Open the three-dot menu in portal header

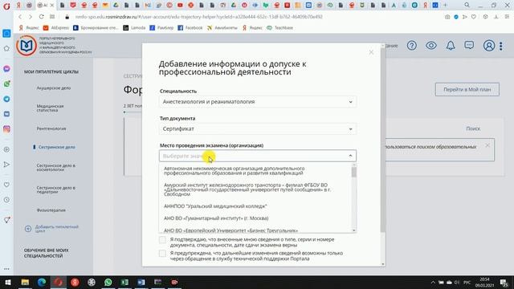pyautogui.click(x=501, y=46)
